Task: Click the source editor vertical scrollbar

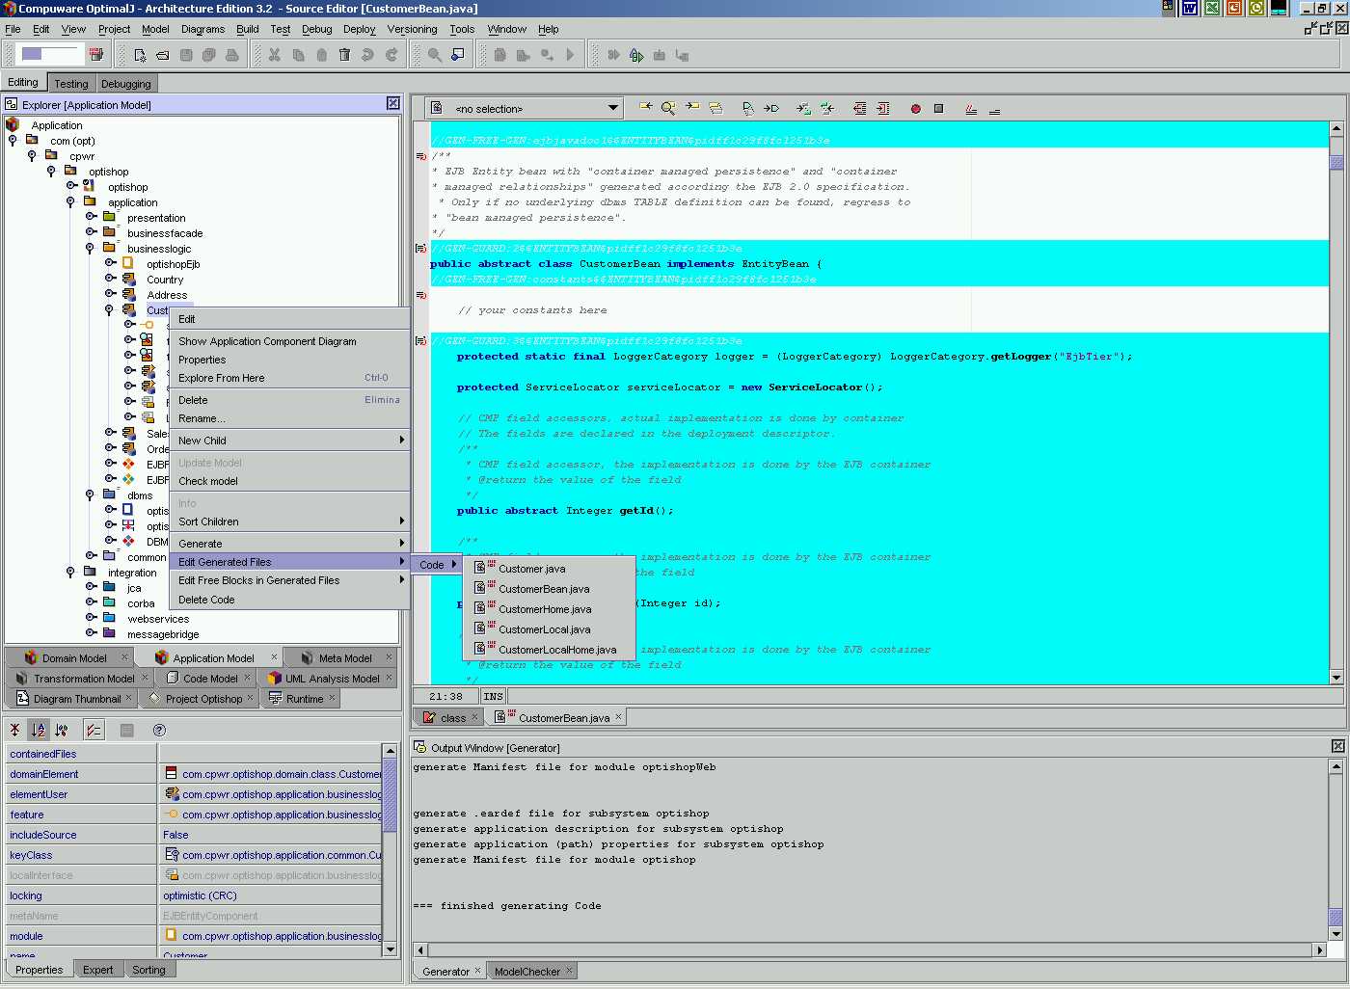Action: pos(1336,403)
